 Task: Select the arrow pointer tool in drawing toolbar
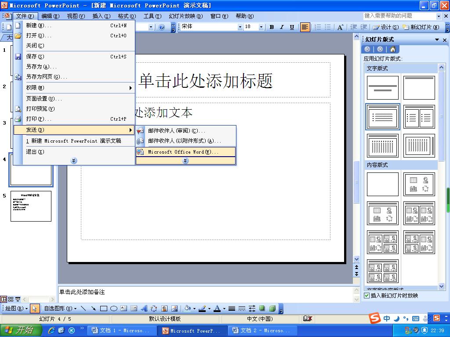pyautogui.click(x=34, y=308)
